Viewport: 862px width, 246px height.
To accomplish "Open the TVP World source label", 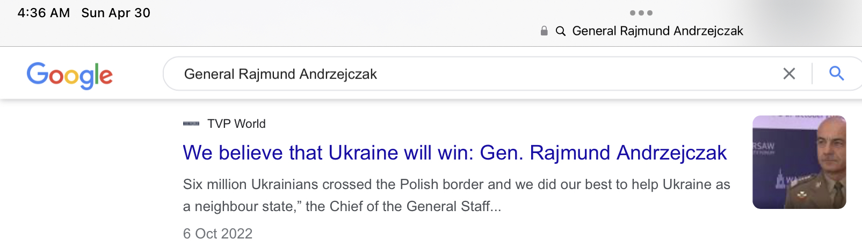I will click(x=236, y=124).
